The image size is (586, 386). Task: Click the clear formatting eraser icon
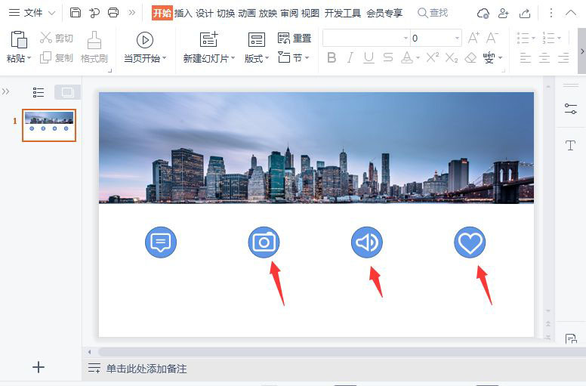(x=471, y=57)
